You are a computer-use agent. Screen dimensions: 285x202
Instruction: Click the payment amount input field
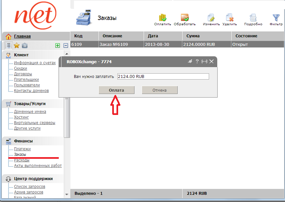(x=163, y=76)
